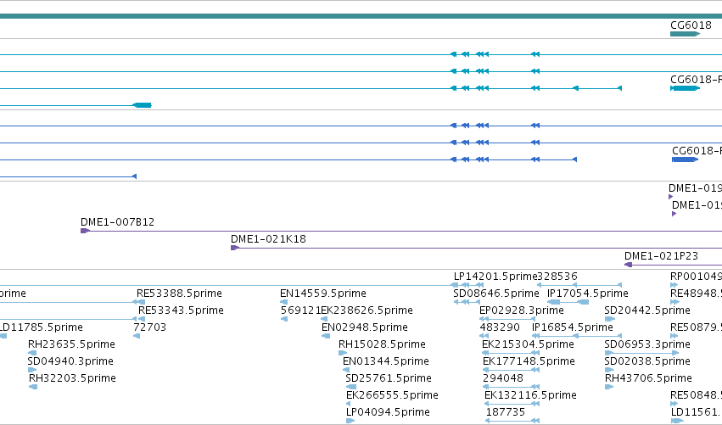Click the purple start arrow of DME1-021K18
Viewport: 722px width, 425px height.
pos(235,248)
